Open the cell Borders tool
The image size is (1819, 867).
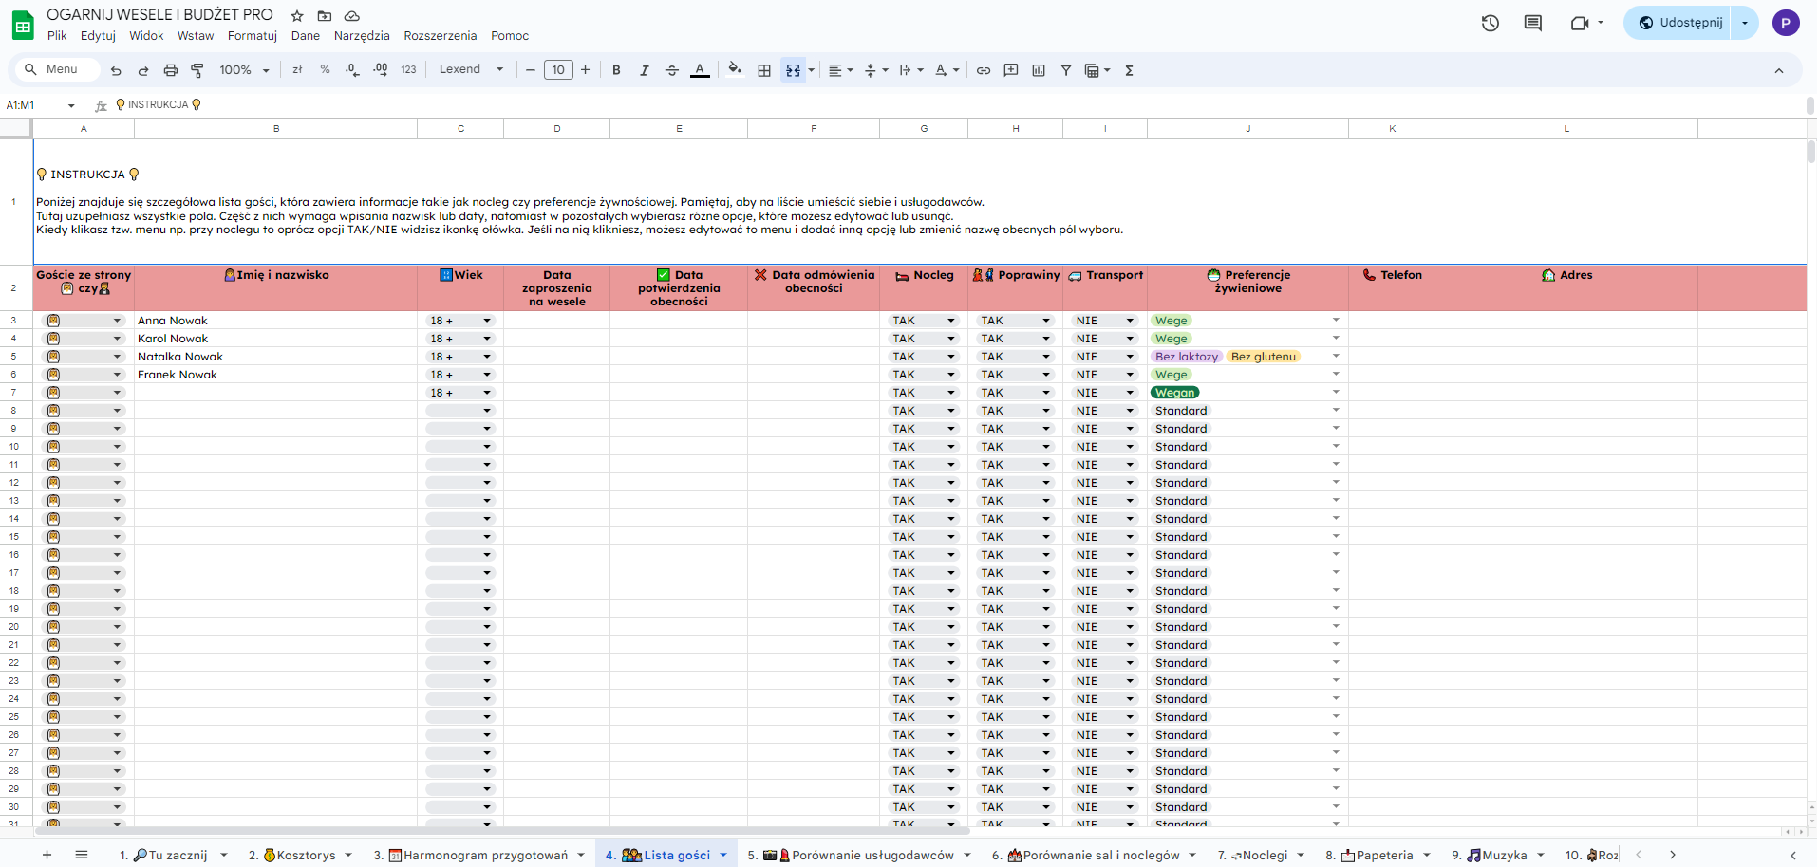coord(764,70)
